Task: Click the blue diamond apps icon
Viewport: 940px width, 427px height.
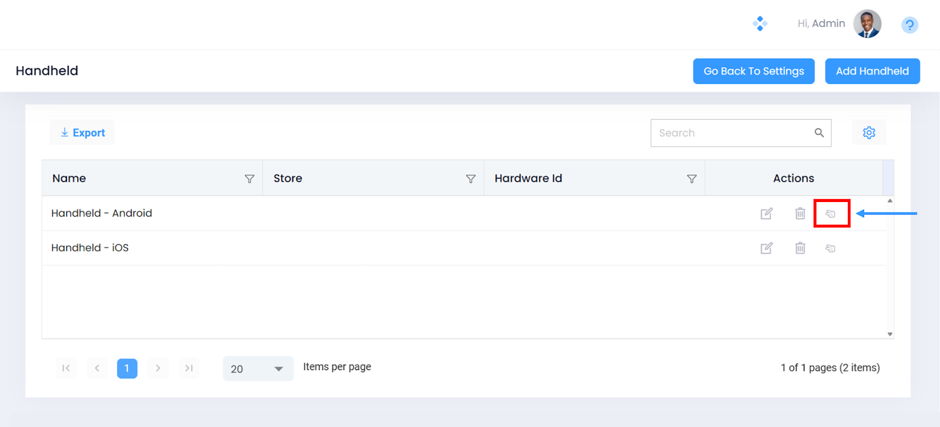Action: [760, 23]
